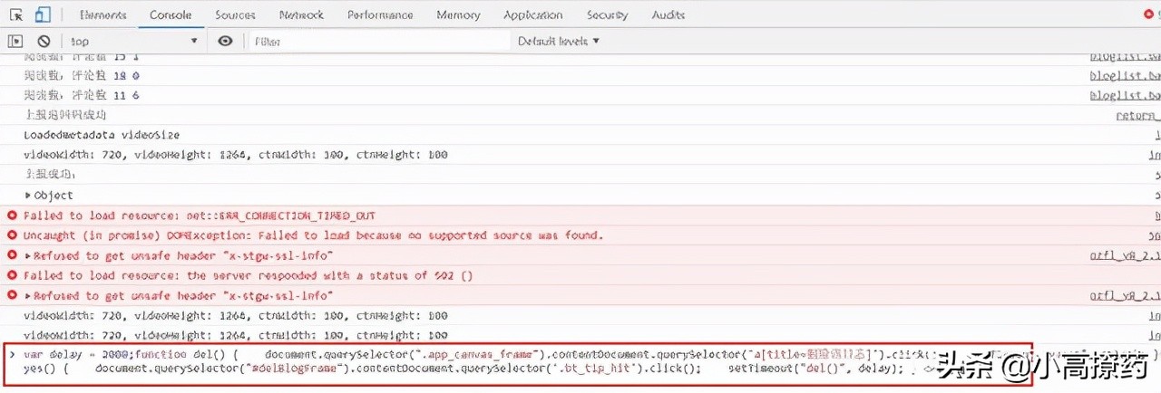
Task: Select the Application tab
Action: (x=532, y=15)
